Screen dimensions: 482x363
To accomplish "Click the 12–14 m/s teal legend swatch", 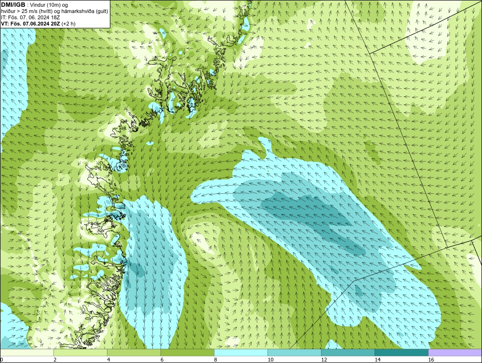I will tap(348, 352).
